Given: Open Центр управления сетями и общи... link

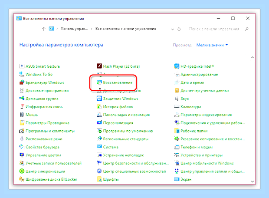Looking at the screenshot, I should click(x=213, y=171).
